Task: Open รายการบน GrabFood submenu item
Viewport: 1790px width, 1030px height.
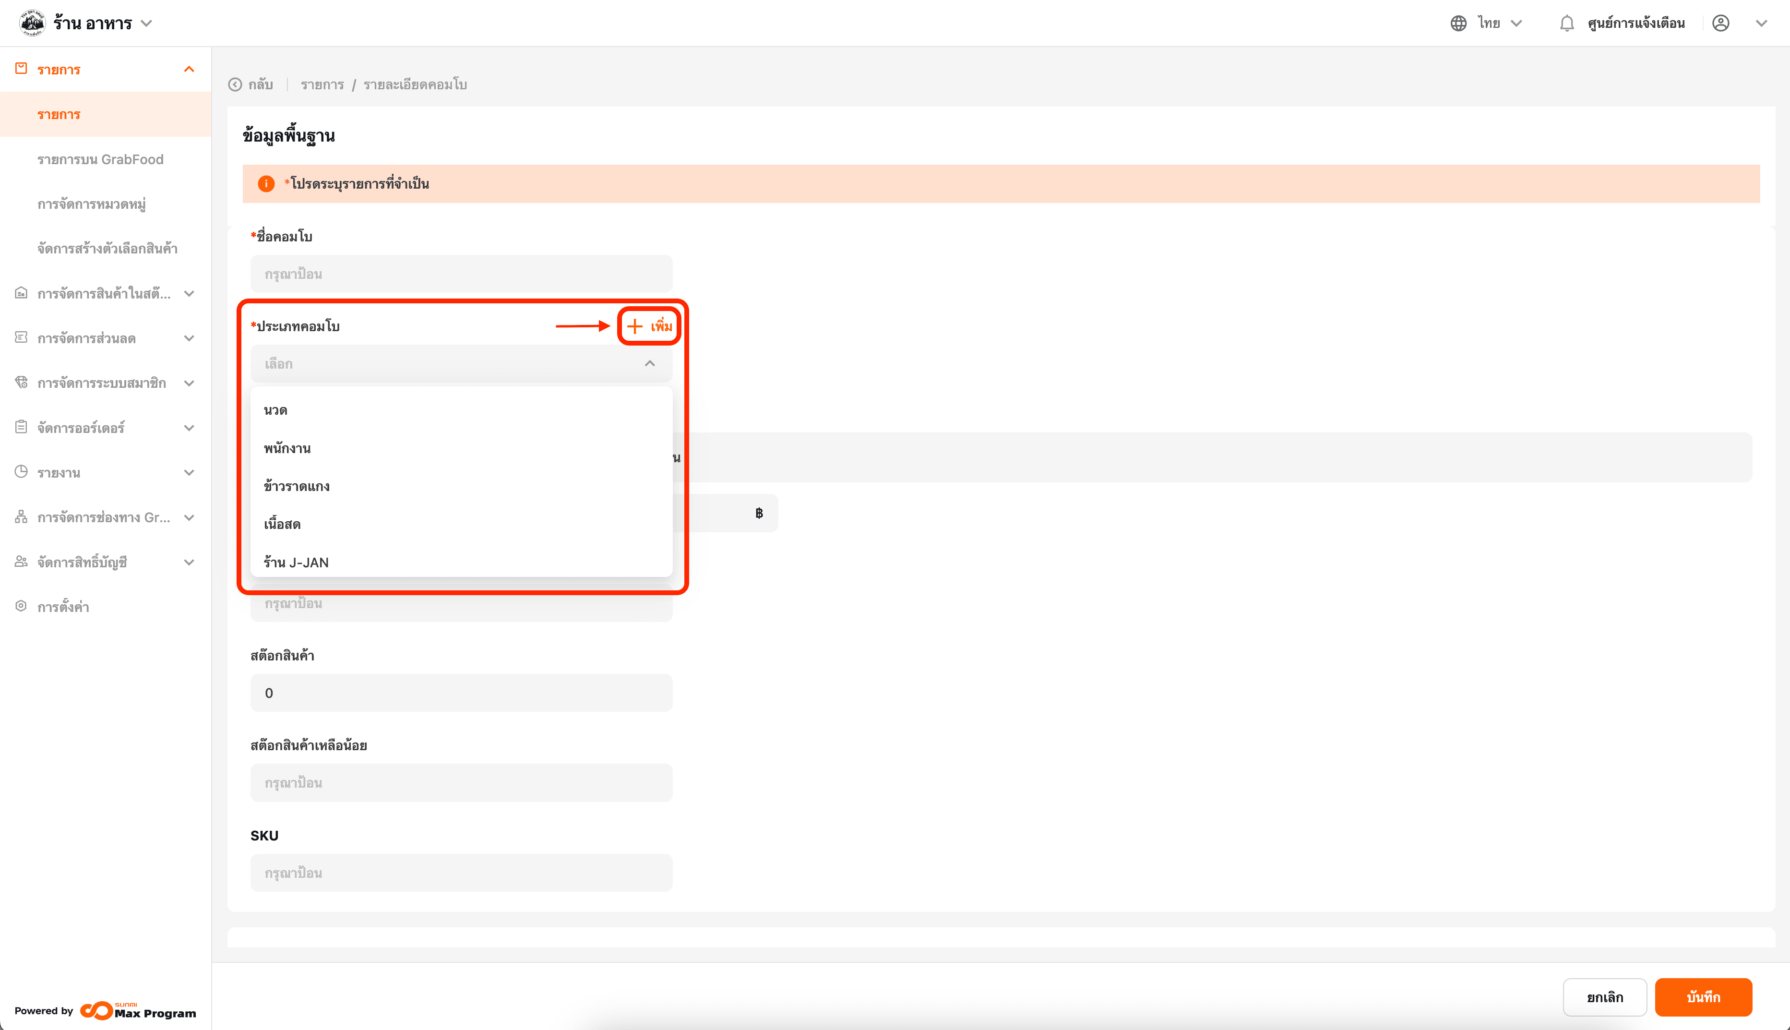Action: pos(100,159)
